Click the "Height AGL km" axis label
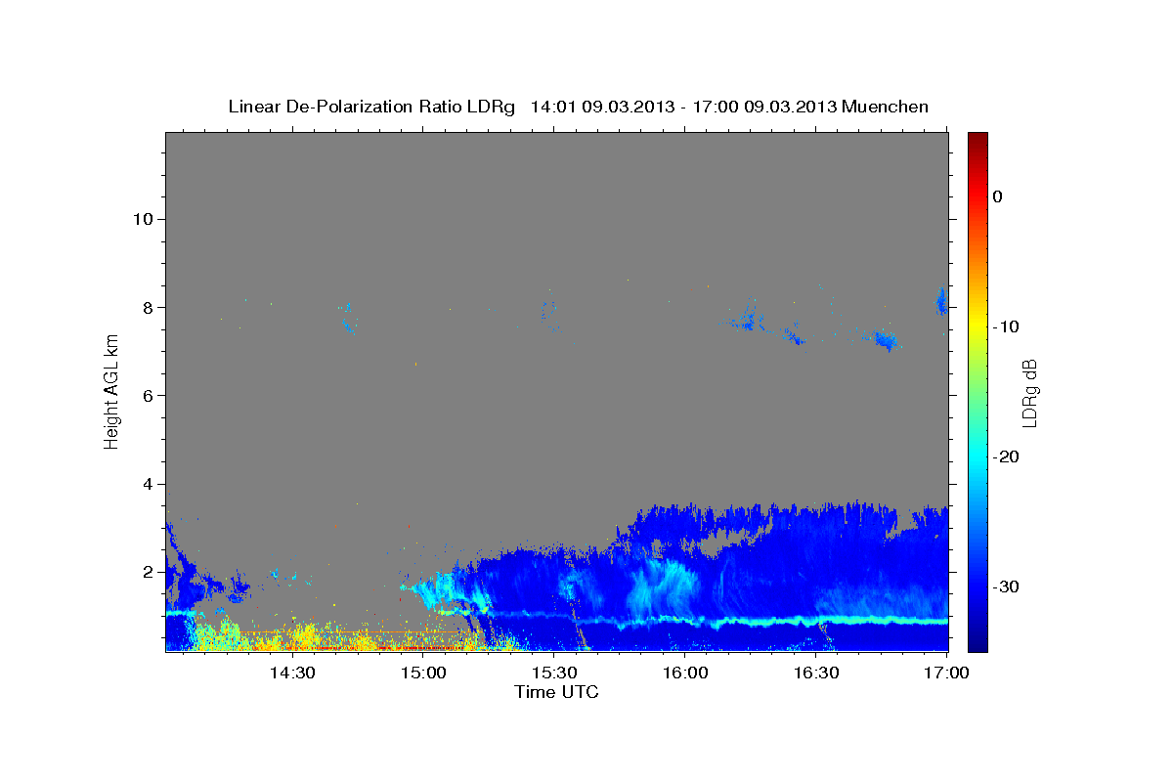 point(112,391)
